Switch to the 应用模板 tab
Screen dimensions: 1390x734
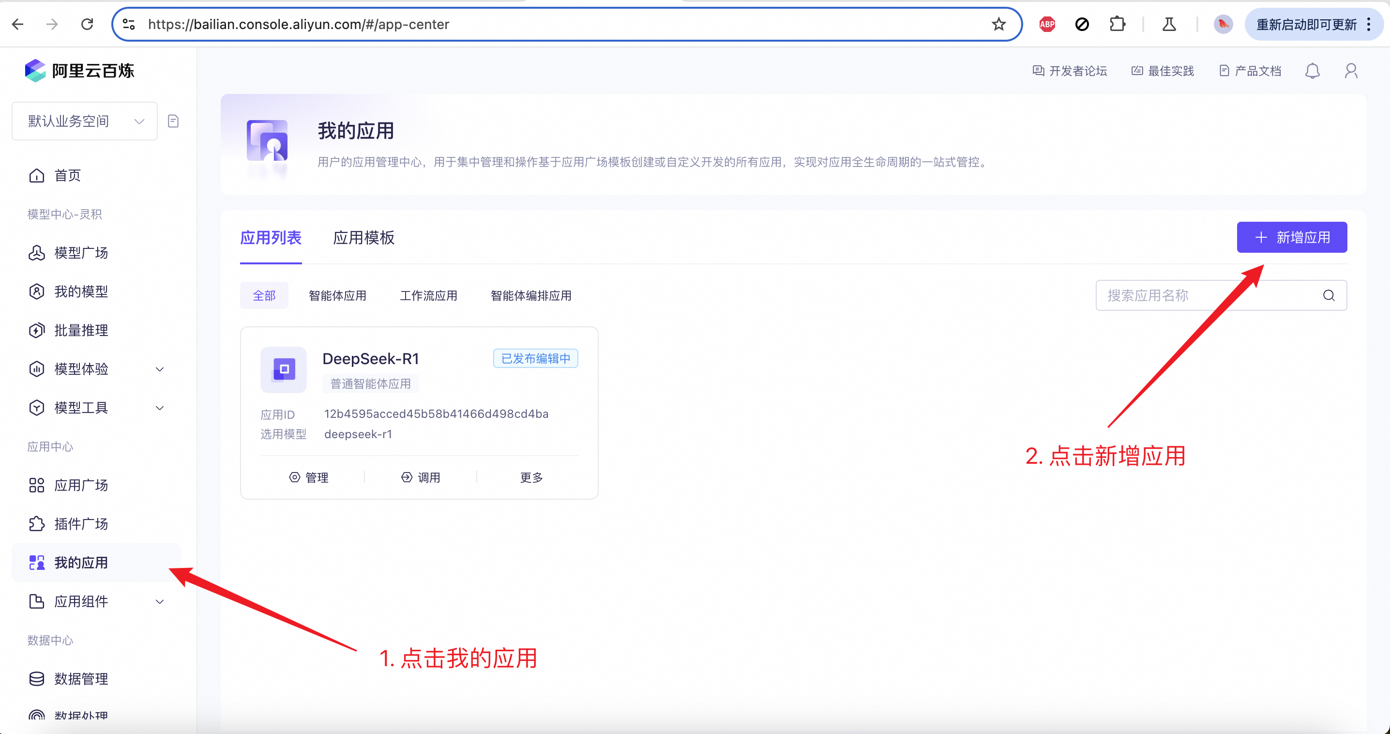coord(363,237)
